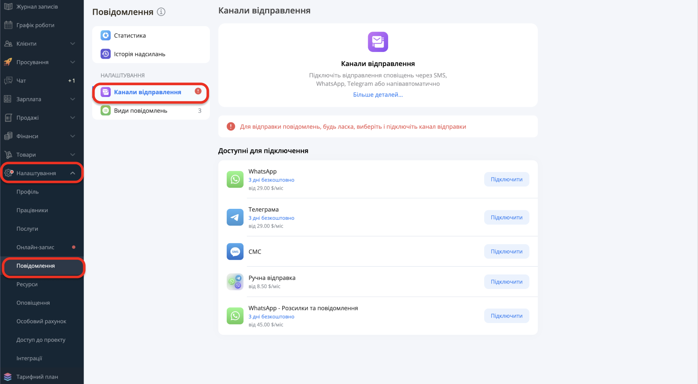Open the Працівники settings page
Screen dimensions: 698x384
32,210
